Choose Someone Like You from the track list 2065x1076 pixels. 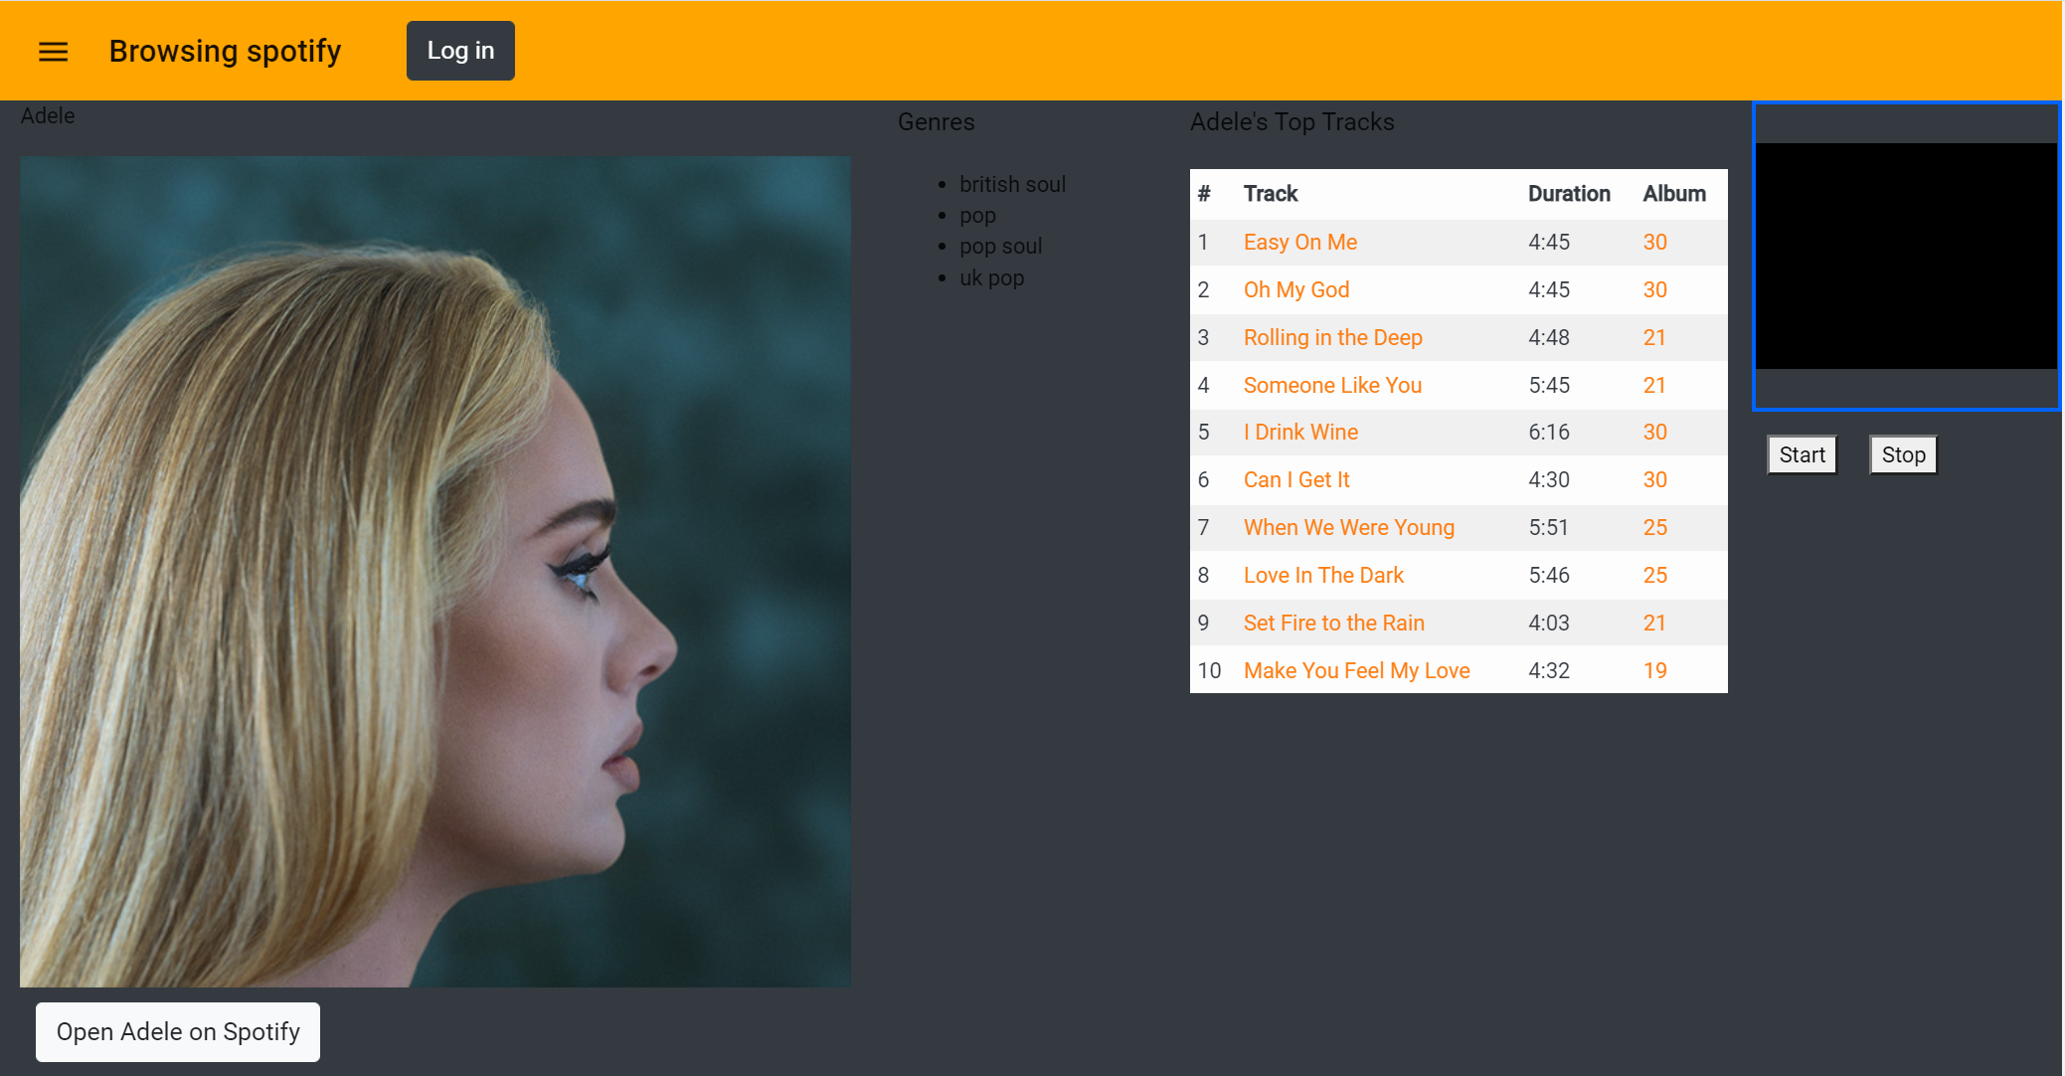coord(1332,385)
